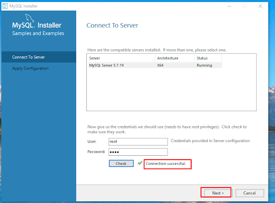Click the Running status cell
Image resolution: width=275 pixels, height=203 pixels.
204,65
